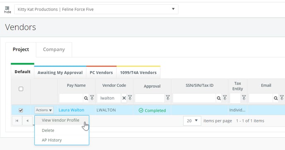Click the Email search magnifier icon
This screenshot has height=150, width=285.
point(276,98)
